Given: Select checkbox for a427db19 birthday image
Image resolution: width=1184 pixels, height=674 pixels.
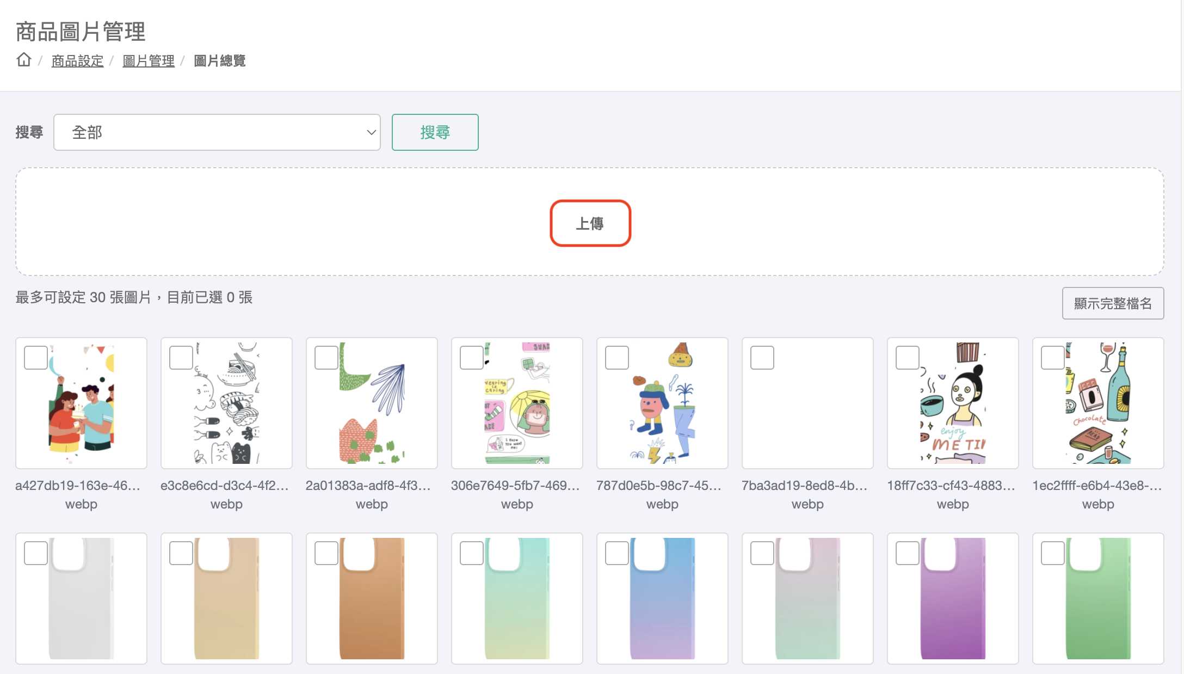Looking at the screenshot, I should pyautogui.click(x=36, y=358).
